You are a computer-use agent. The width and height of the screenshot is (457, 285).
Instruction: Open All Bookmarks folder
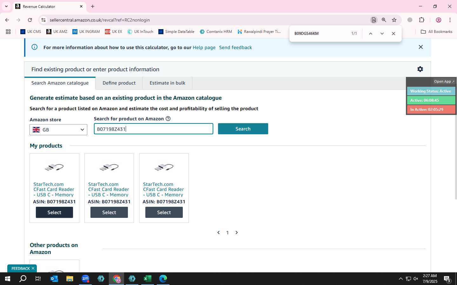tap(436, 32)
